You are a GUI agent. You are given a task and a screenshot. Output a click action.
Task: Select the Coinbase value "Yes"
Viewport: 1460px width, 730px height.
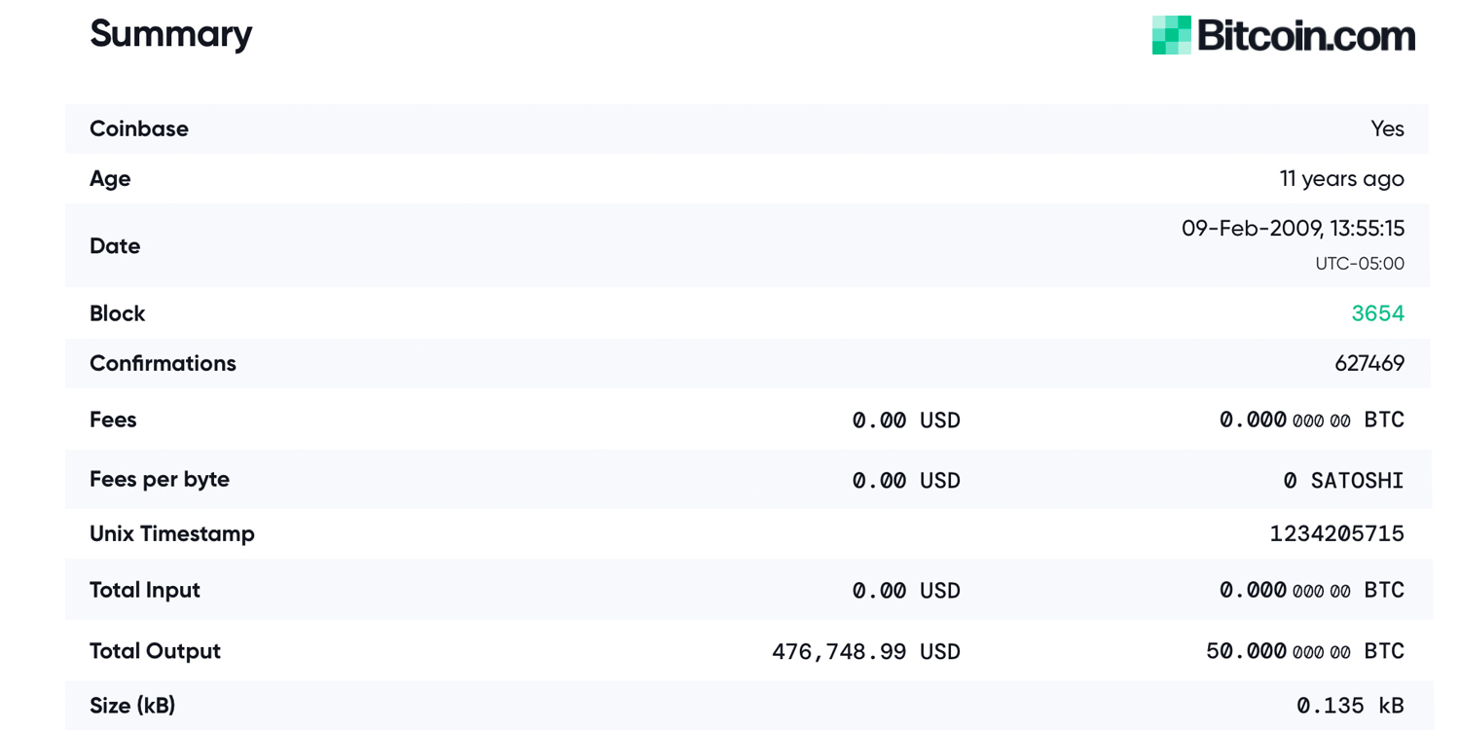point(1387,128)
